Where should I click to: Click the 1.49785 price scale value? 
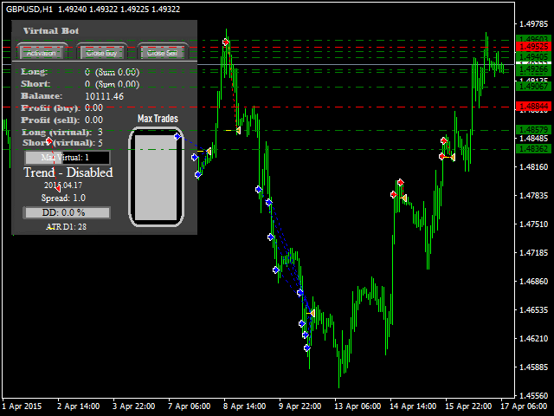coord(533,24)
